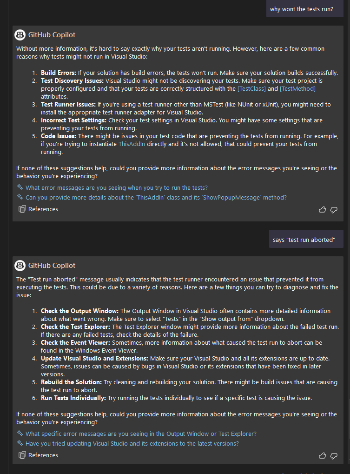Click the follow-up about updating Visual Studio extensions

[132, 443]
